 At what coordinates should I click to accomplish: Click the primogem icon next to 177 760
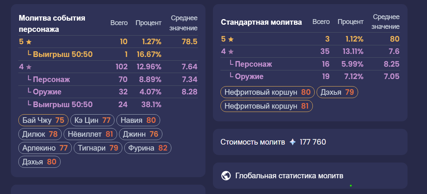[293, 142]
